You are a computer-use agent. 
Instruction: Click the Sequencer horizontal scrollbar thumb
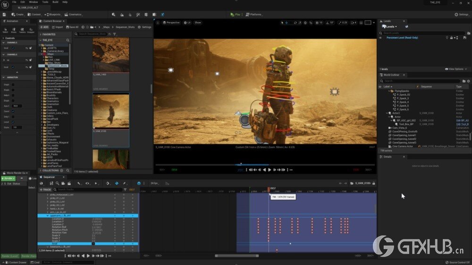pyautogui.click(x=236, y=256)
